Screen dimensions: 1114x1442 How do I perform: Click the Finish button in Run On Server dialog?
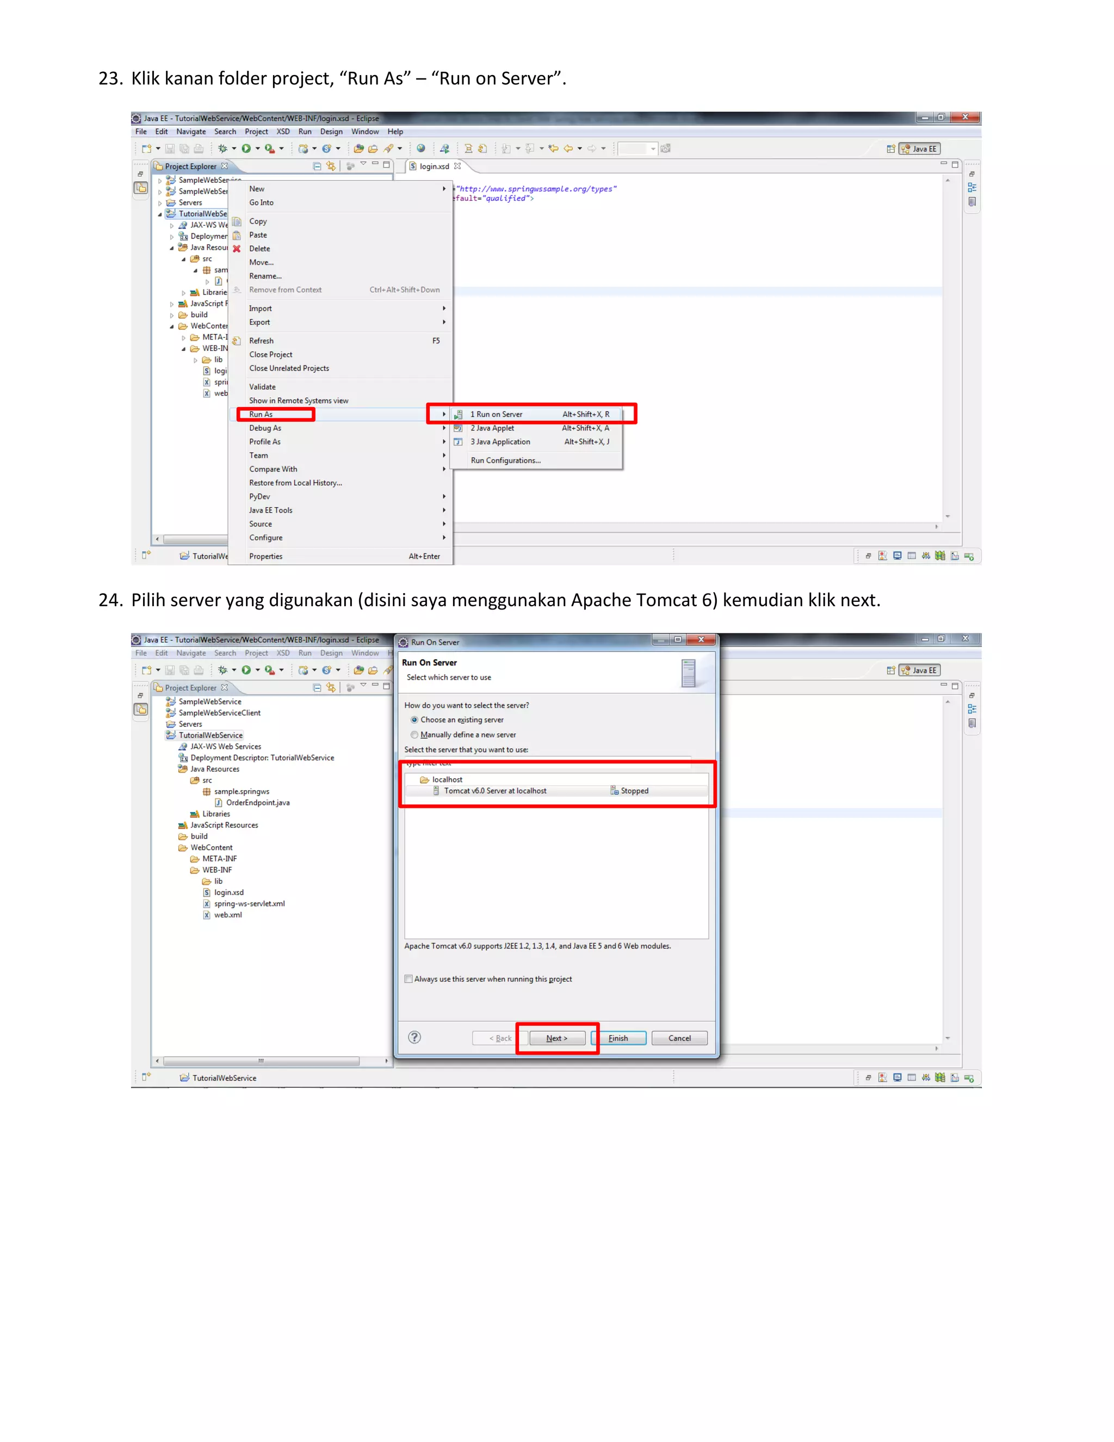(618, 1038)
